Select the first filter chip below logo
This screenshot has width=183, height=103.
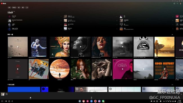[9, 8]
